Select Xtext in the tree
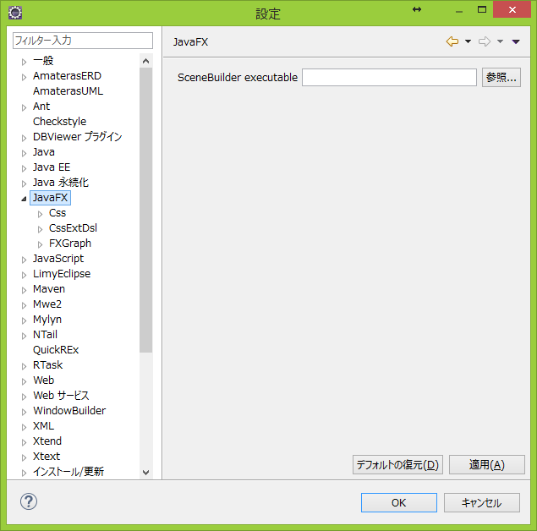 pos(47,456)
